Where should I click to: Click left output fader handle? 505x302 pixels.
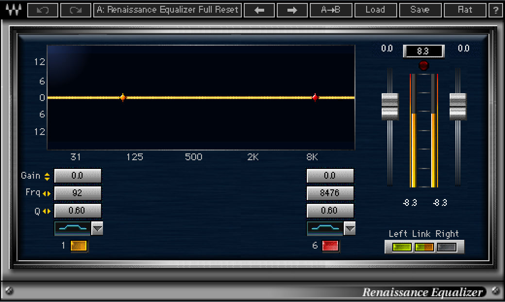coord(390,106)
